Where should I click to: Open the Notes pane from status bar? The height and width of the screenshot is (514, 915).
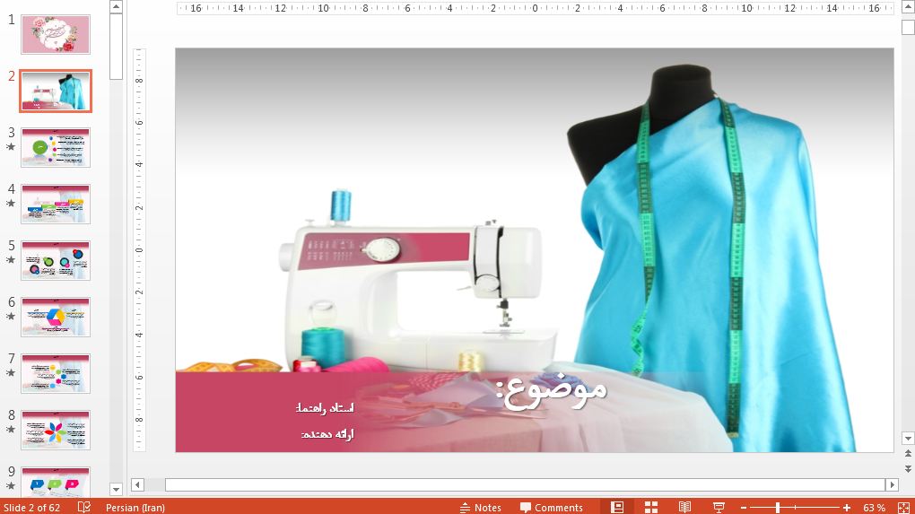(x=480, y=507)
